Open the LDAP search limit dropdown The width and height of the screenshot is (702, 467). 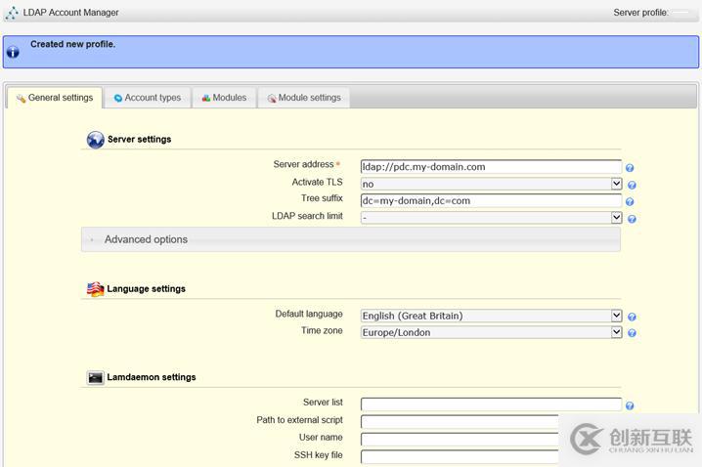(x=491, y=218)
